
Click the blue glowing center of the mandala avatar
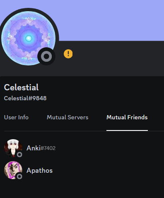[29, 38]
